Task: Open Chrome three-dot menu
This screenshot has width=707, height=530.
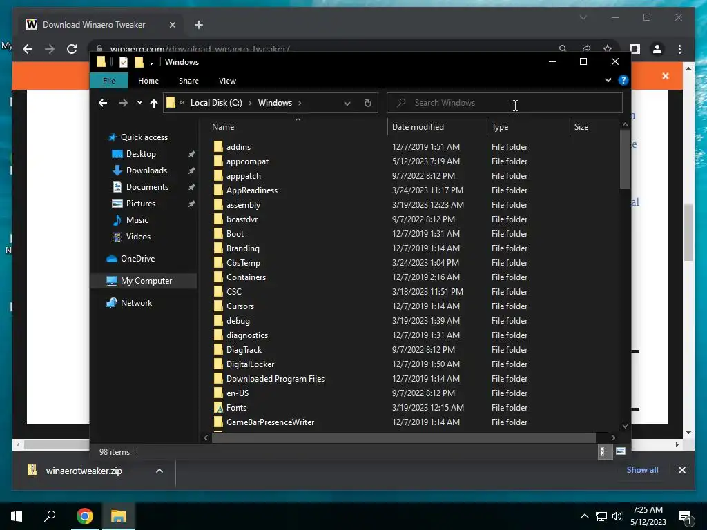Action: pyautogui.click(x=679, y=49)
